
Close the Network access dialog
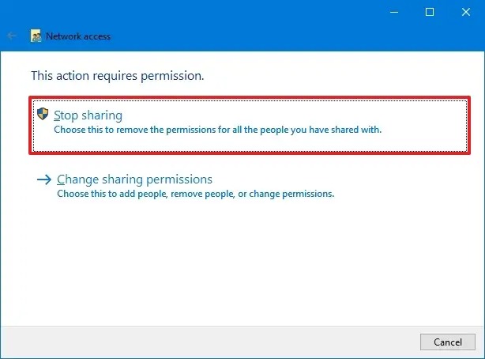tap(465, 12)
